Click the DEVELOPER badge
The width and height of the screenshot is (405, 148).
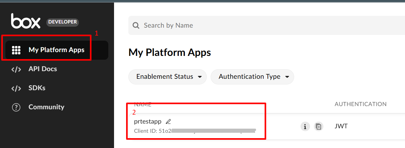click(63, 22)
